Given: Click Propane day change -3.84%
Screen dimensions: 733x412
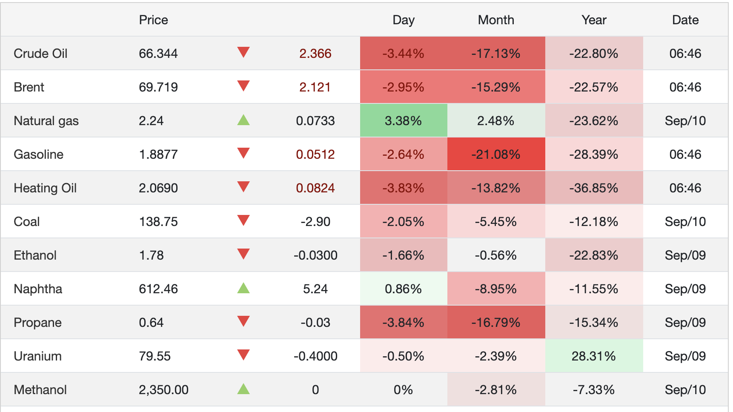Looking at the screenshot, I should coord(403,323).
